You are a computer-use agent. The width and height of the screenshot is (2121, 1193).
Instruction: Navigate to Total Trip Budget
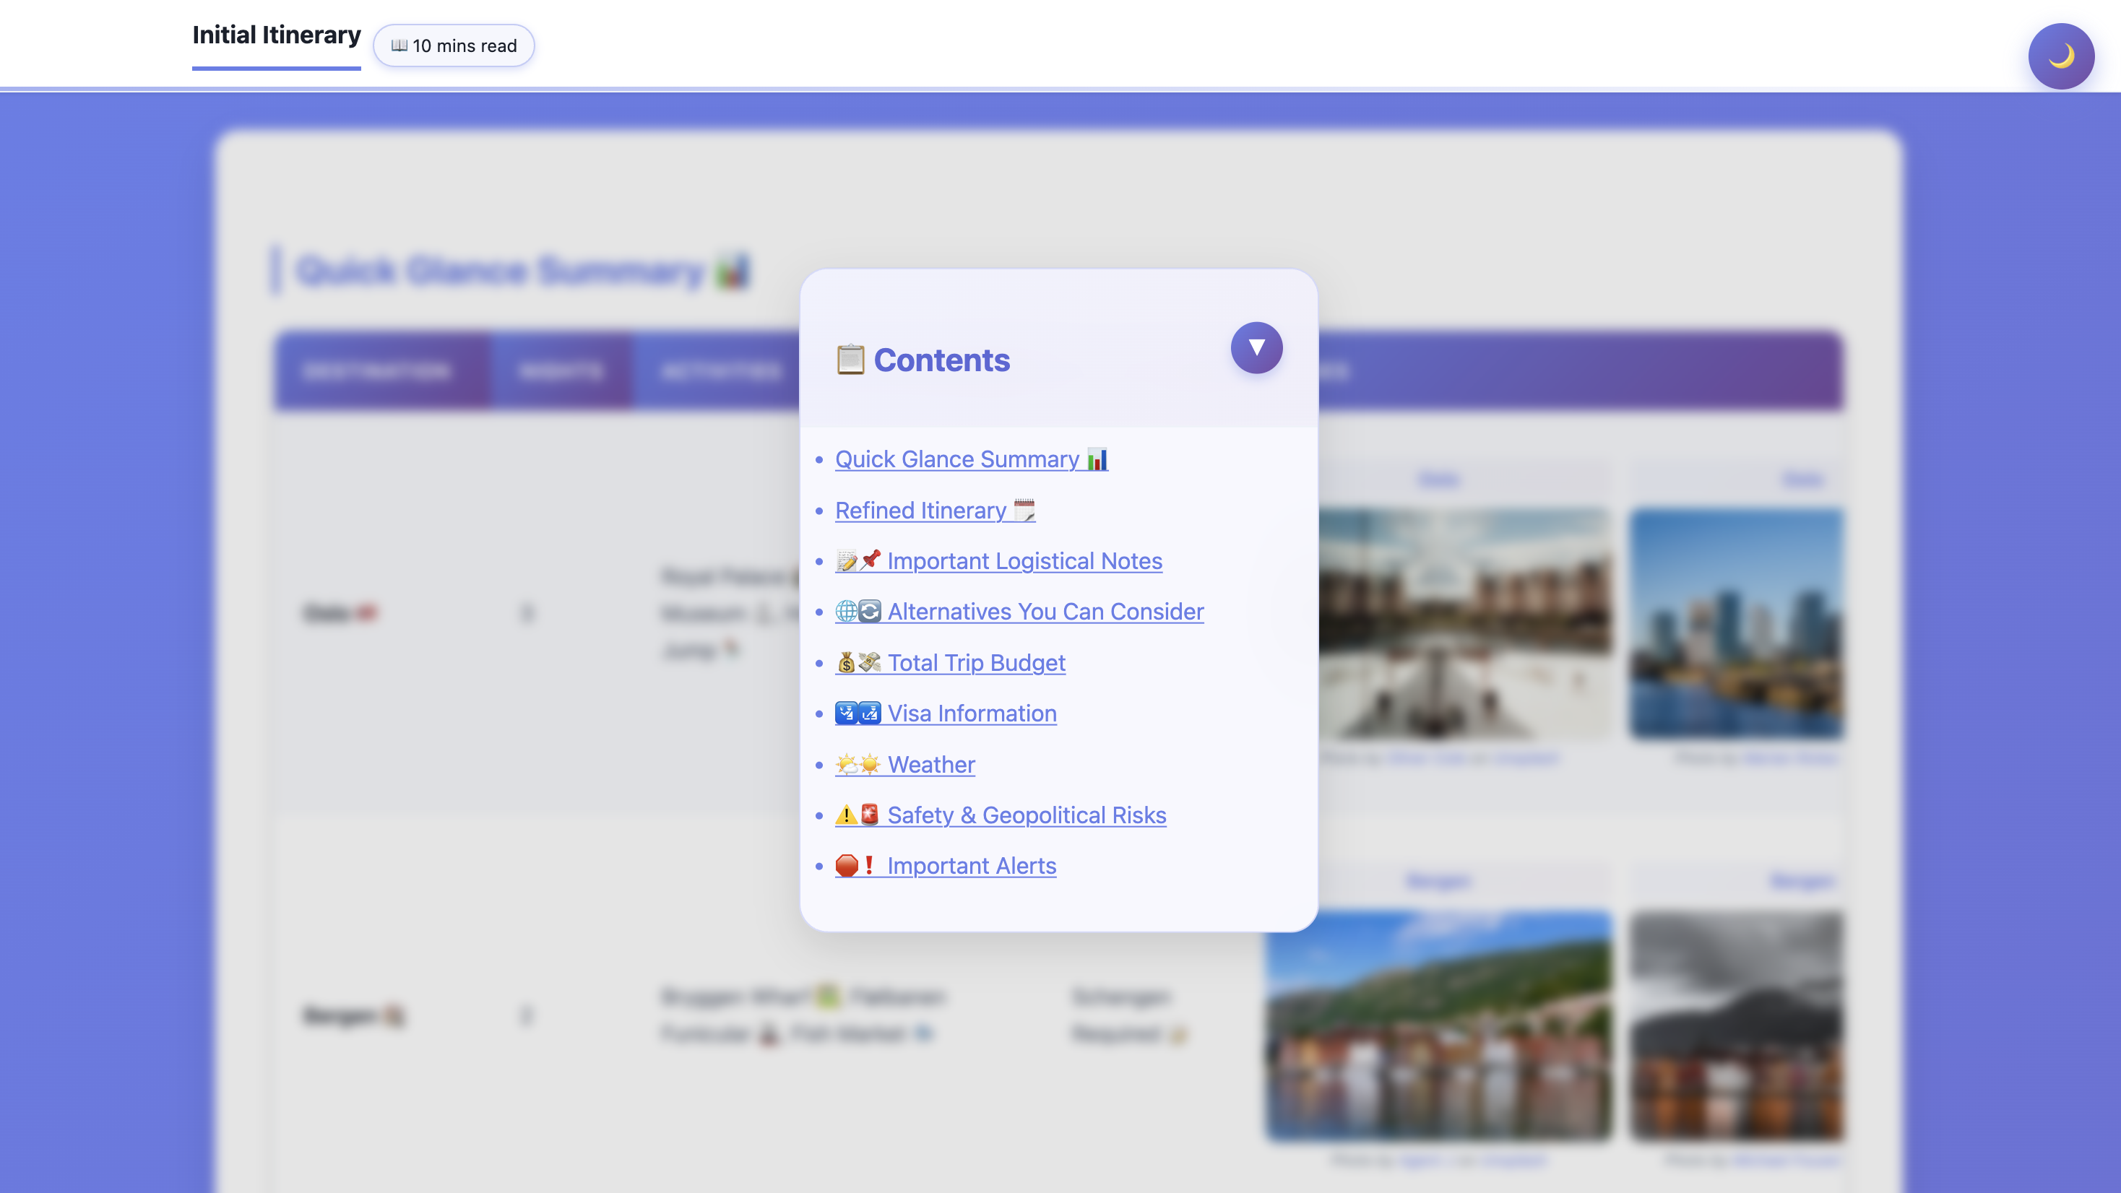(x=976, y=663)
